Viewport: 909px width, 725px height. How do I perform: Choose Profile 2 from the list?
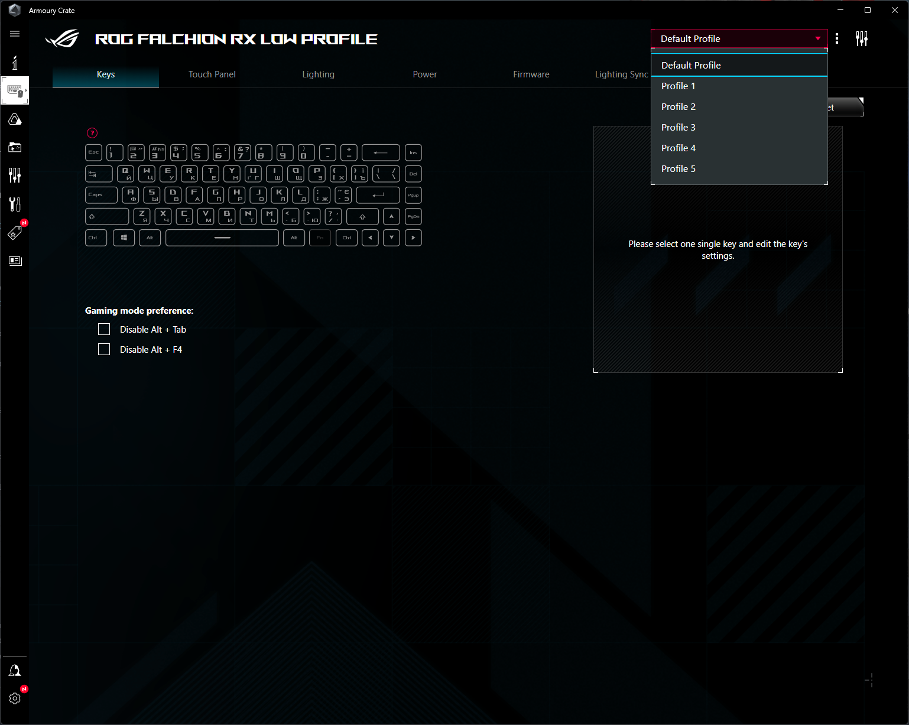pos(739,106)
